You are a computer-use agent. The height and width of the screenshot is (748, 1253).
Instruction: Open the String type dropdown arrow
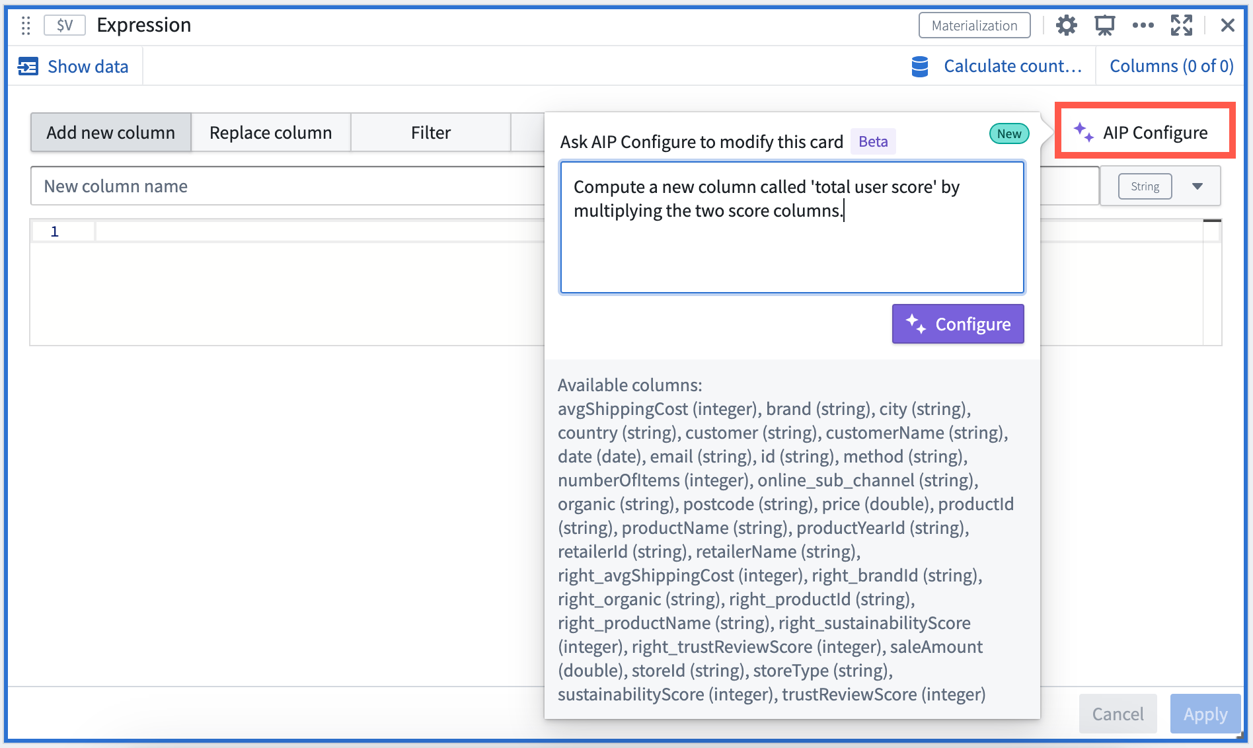tap(1197, 186)
